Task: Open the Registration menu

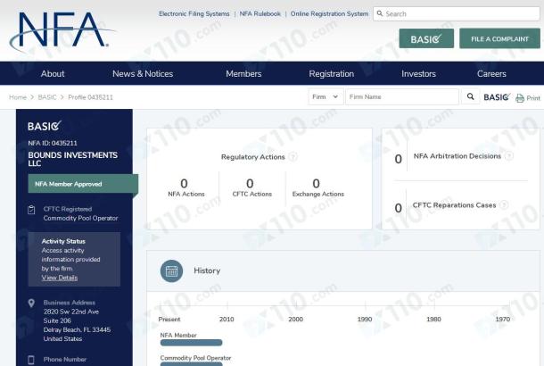Action: [332, 73]
